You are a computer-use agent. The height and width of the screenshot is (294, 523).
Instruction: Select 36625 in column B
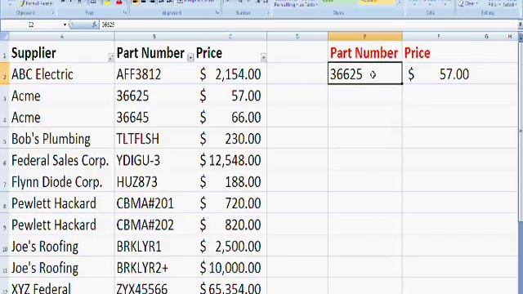point(154,96)
